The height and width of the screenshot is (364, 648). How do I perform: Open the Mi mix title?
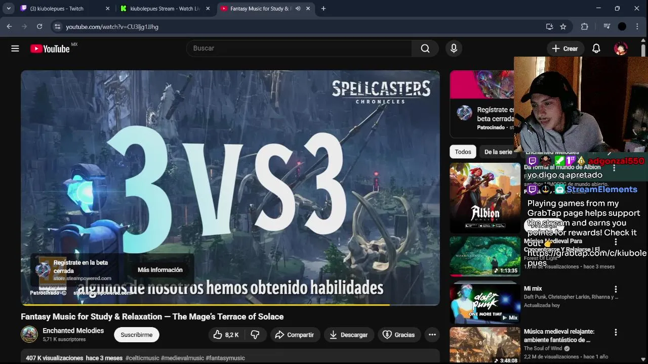533,289
